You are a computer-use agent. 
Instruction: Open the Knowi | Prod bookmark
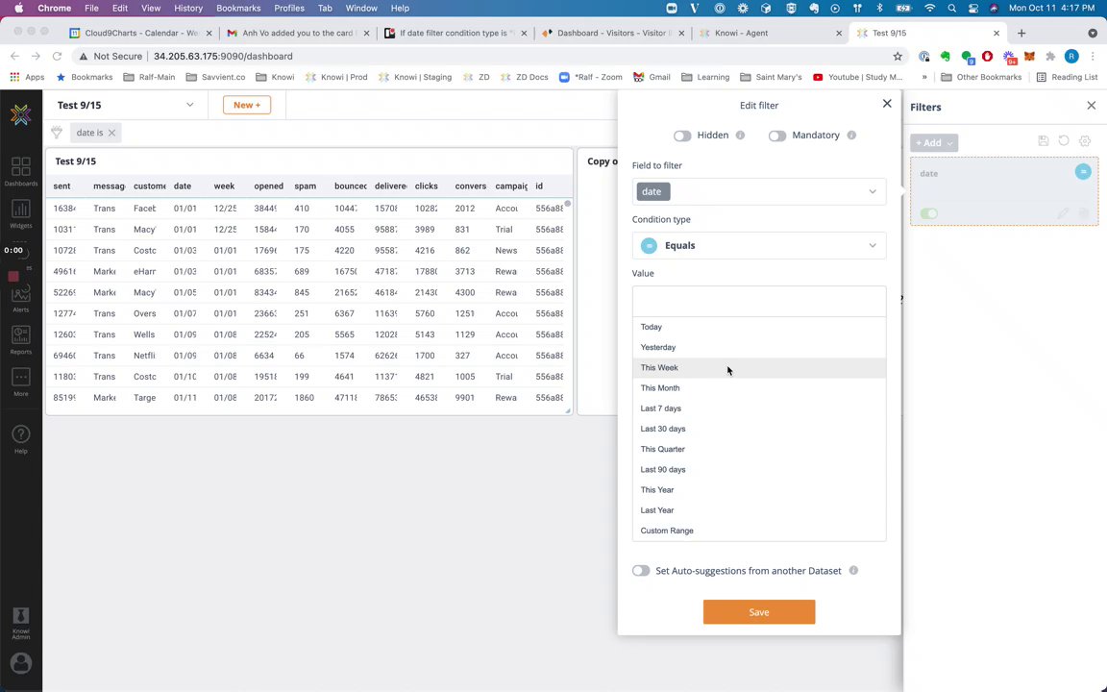(x=336, y=77)
